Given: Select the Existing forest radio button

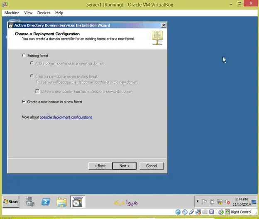Looking at the screenshot, I should [24, 55].
